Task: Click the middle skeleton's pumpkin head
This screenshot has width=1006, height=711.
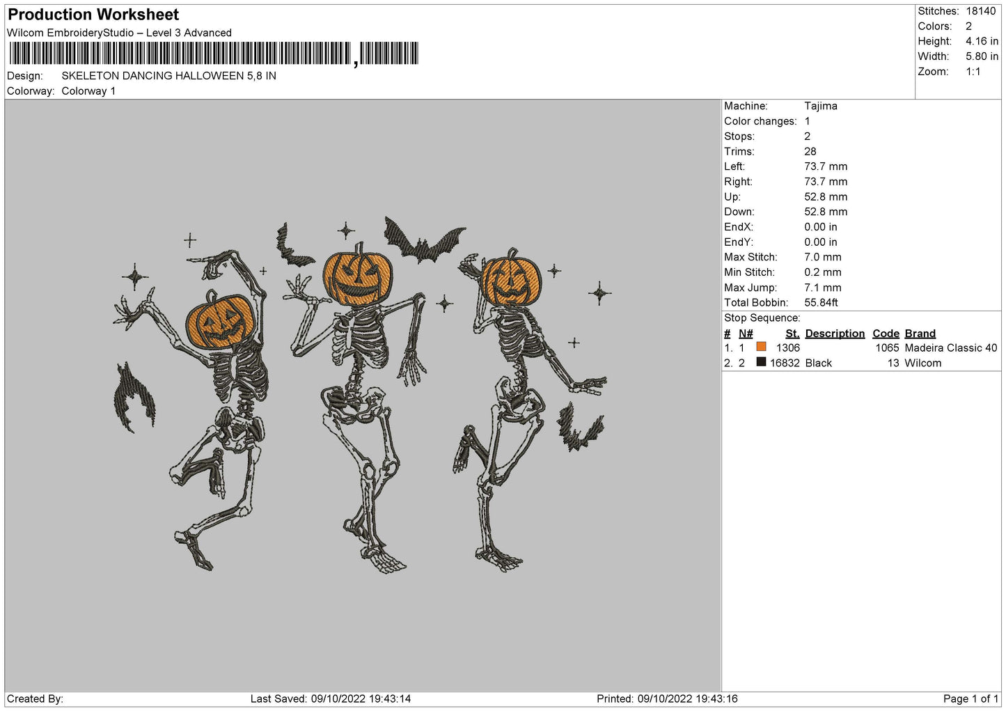Action: 357,274
